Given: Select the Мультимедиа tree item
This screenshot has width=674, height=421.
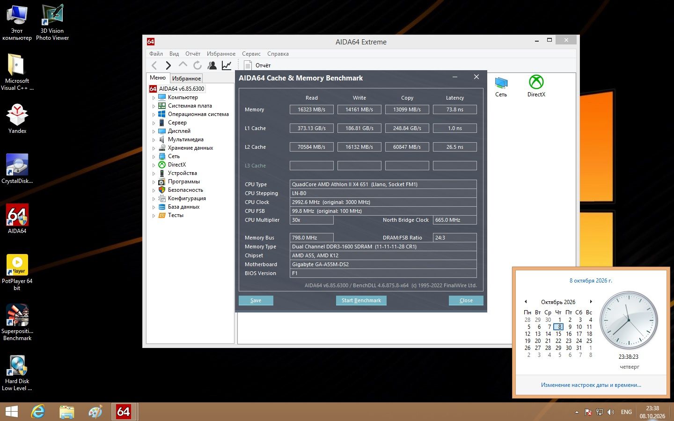Looking at the screenshot, I should coord(185,139).
